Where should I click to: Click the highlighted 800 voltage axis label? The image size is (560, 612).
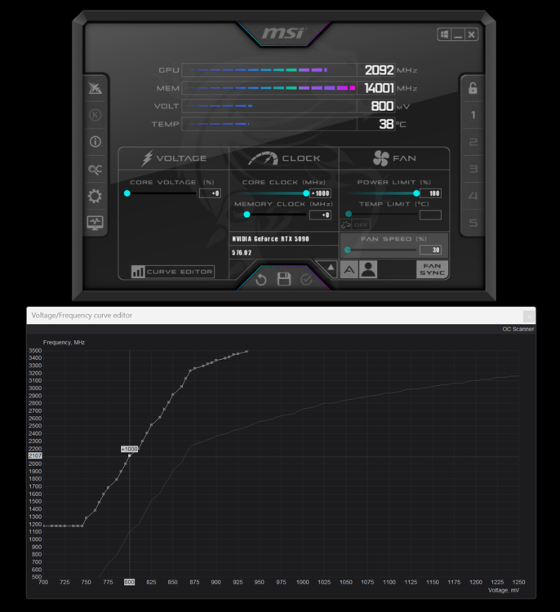[x=129, y=582]
